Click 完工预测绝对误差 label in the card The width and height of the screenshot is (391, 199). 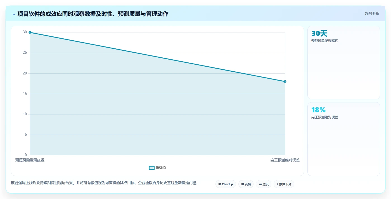325,117
